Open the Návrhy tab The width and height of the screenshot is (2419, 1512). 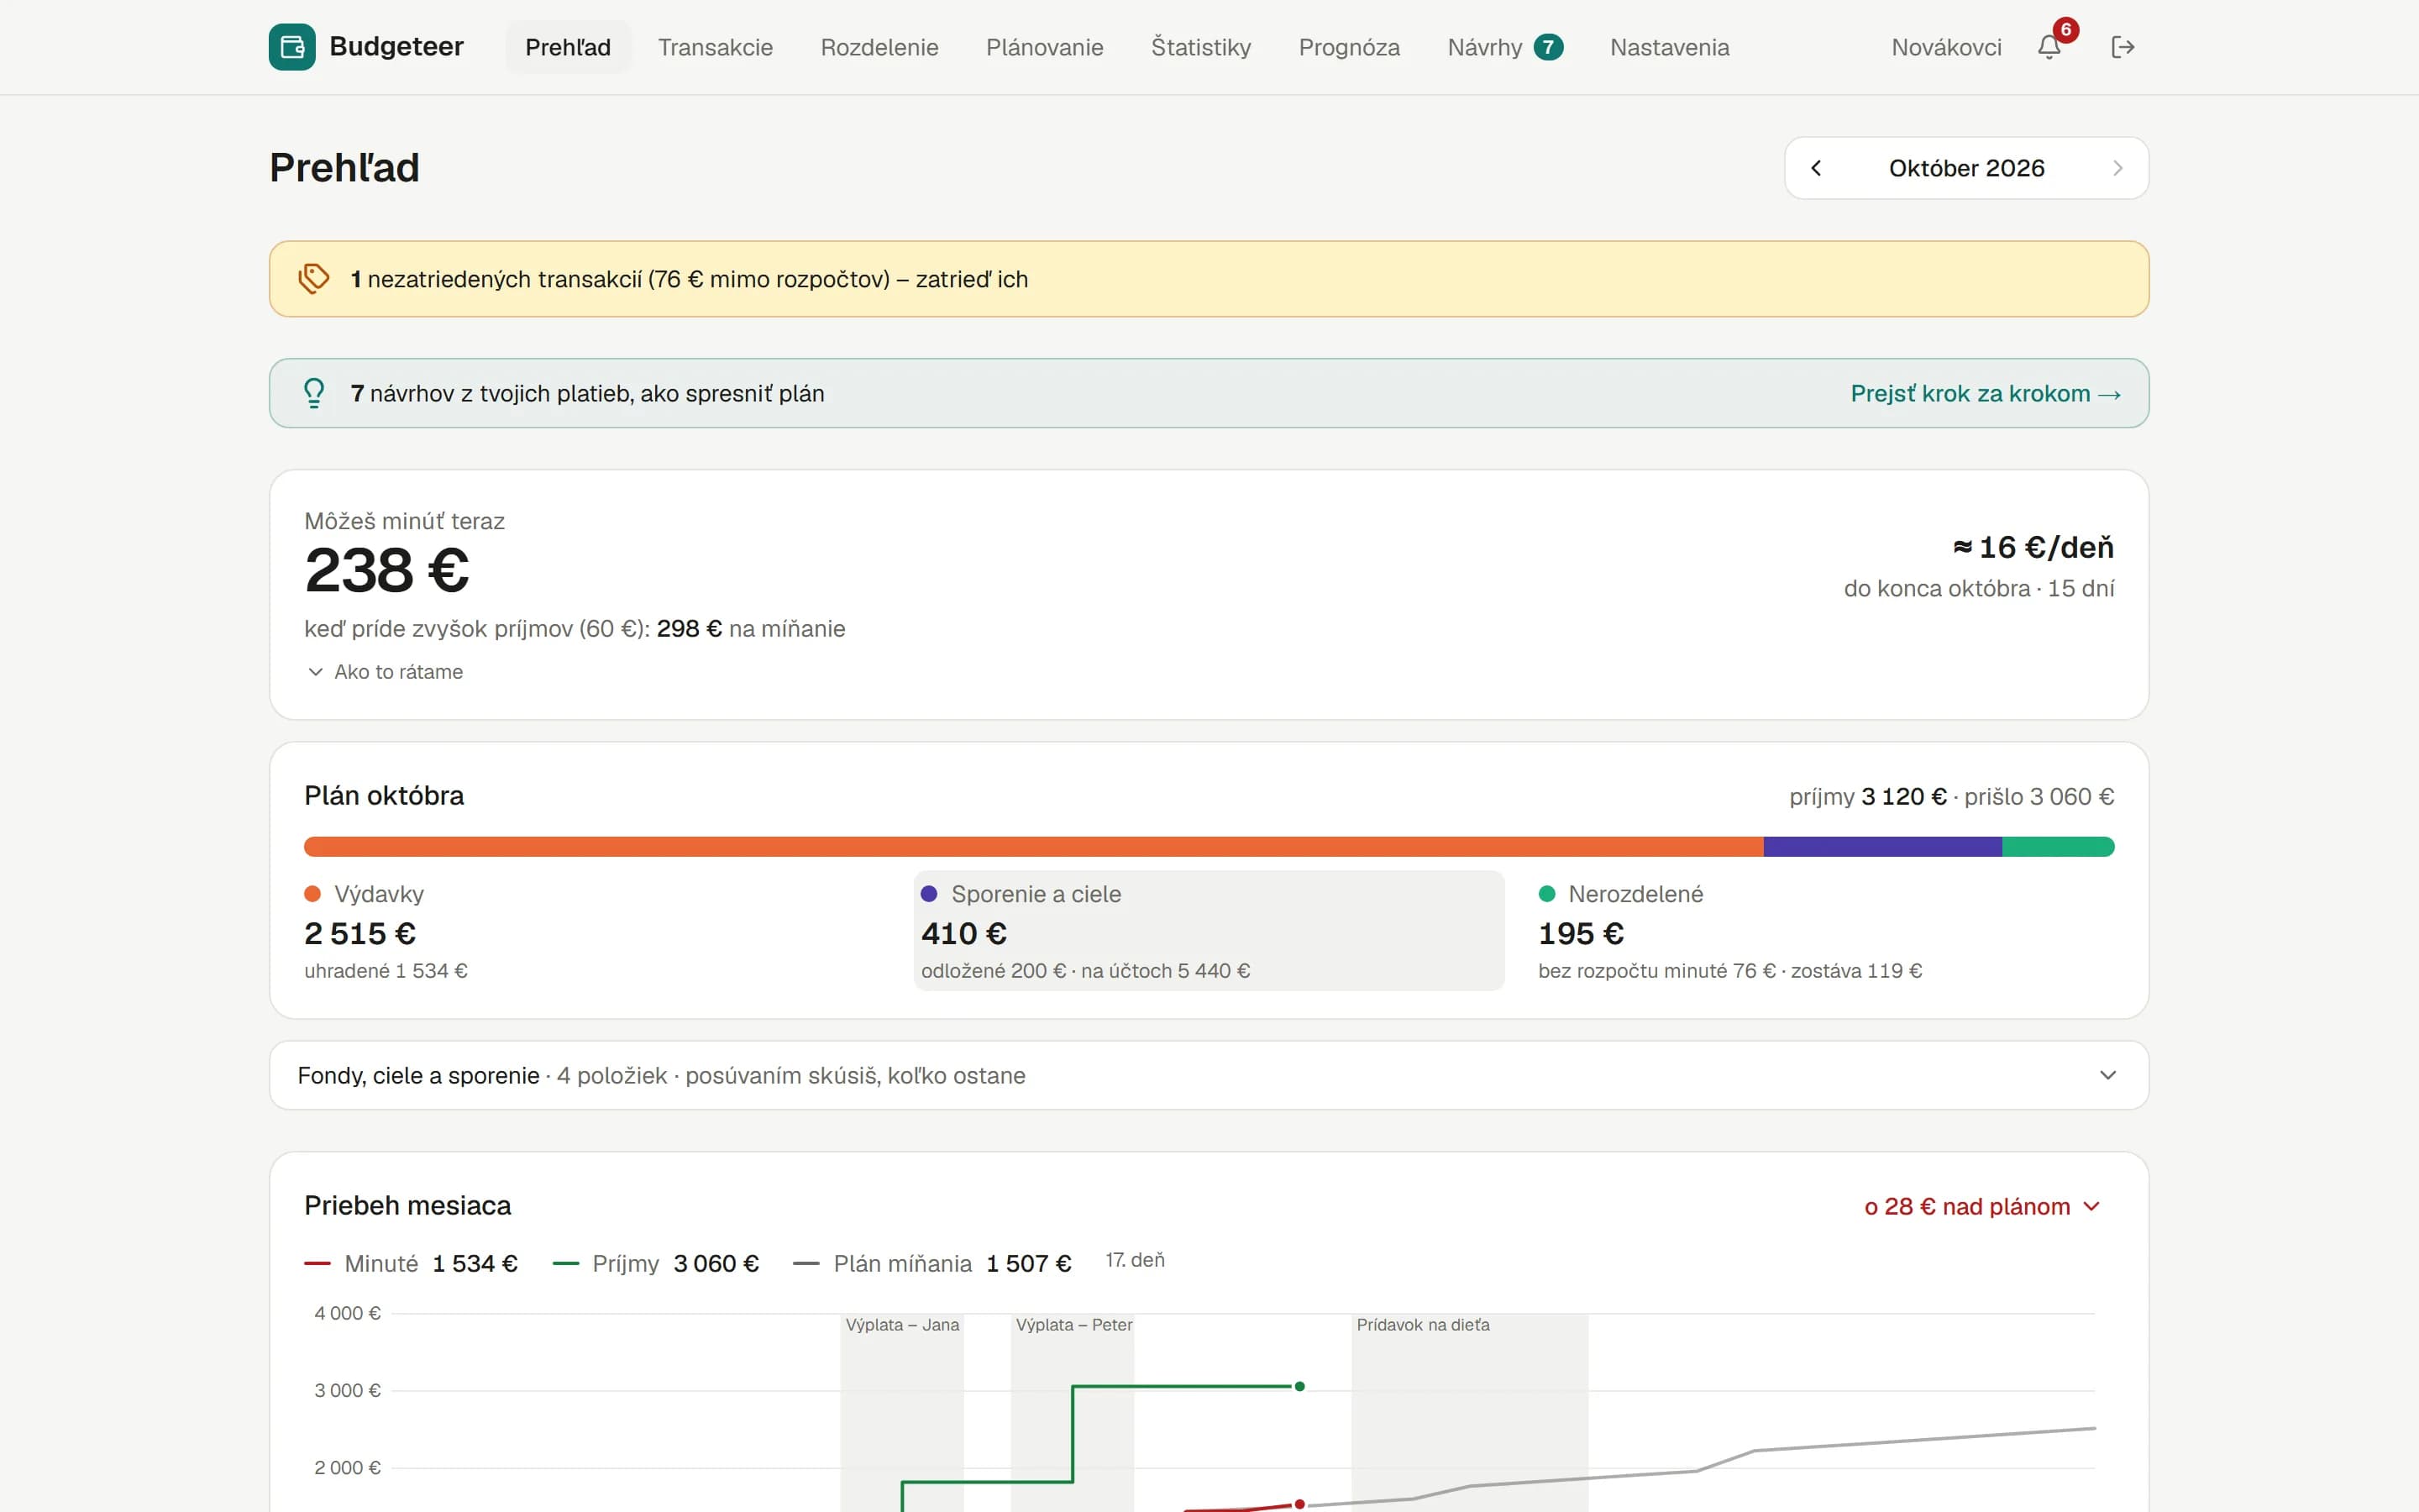tap(1504, 47)
